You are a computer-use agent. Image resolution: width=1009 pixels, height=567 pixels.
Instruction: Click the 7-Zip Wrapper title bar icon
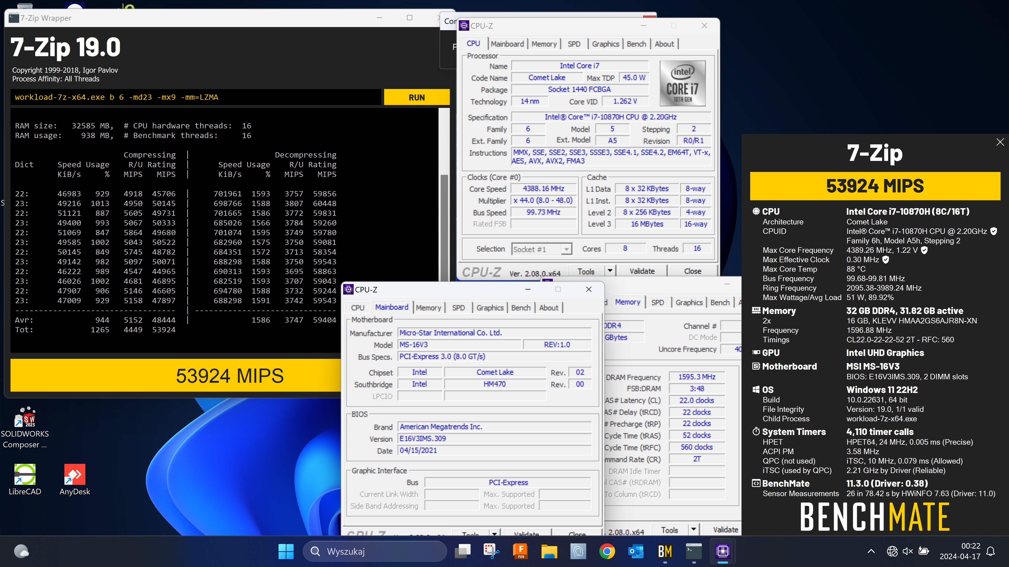pos(14,18)
